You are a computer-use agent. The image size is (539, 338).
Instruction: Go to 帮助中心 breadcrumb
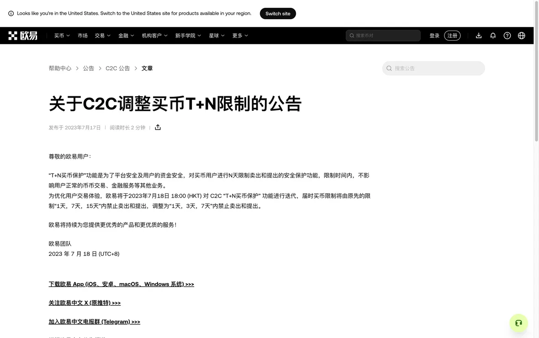60,68
